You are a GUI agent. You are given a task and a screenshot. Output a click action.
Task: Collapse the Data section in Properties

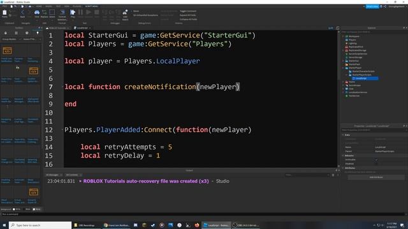click(x=343, y=135)
